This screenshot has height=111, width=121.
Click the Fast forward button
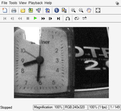43,19
